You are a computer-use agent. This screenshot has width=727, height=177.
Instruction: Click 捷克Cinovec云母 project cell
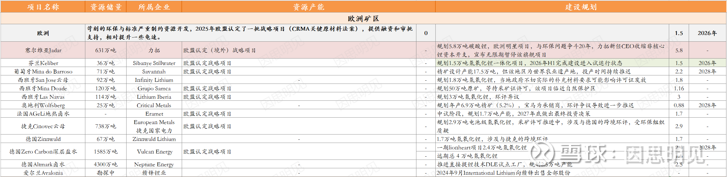[x=43, y=126]
